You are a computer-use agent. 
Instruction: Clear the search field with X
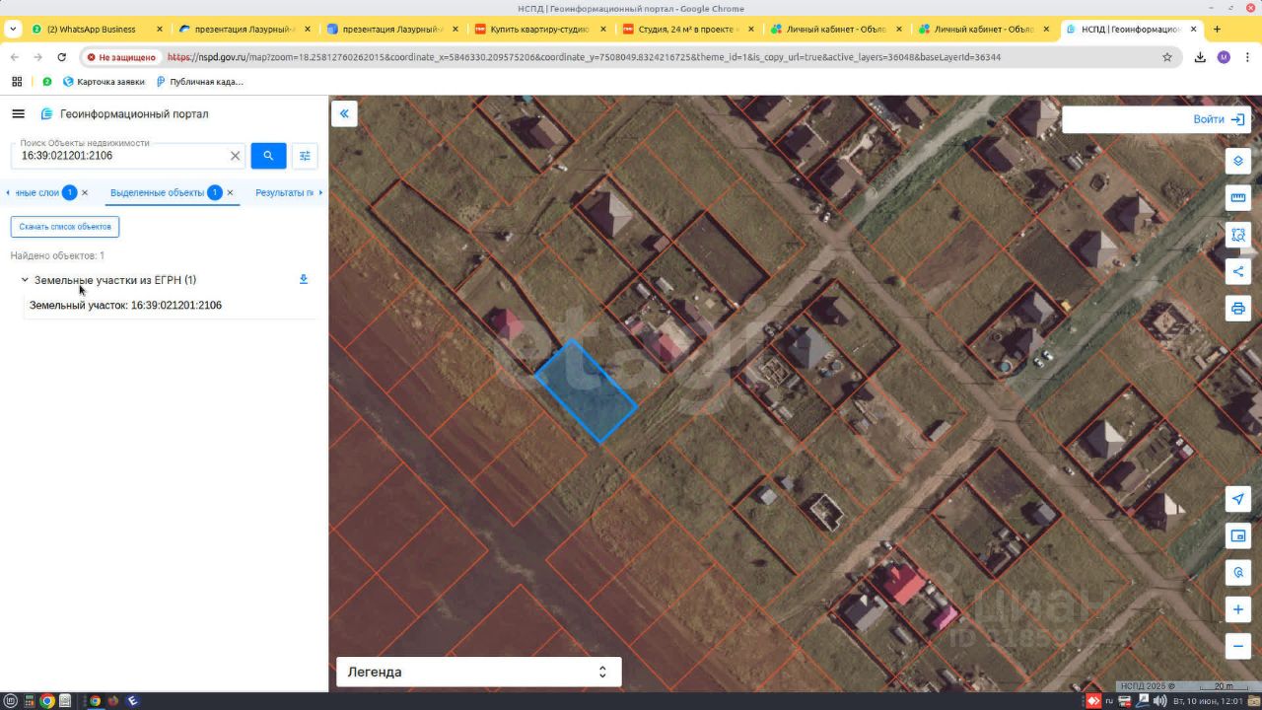(235, 156)
